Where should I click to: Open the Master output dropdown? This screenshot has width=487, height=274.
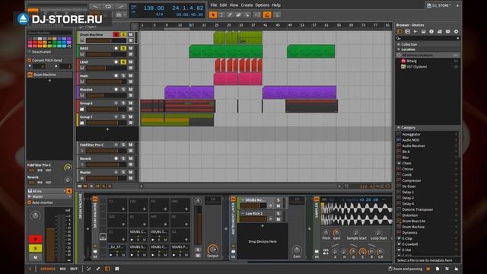click(49, 196)
